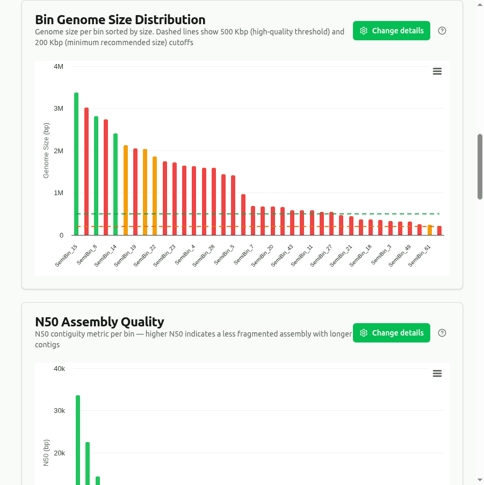
Task: Click the help icon beside N50 Assembly Quality
Action: [x=442, y=333]
